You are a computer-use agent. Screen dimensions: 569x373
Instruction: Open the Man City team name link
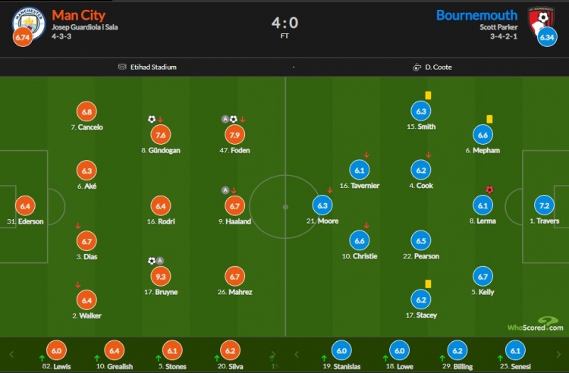pyautogui.click(x=78, y=15)
